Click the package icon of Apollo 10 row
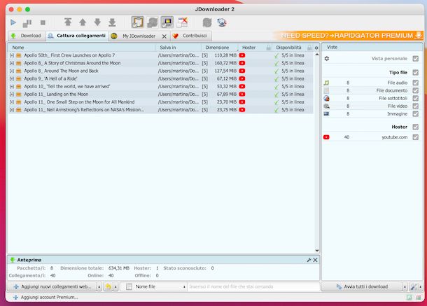This screenshot has width=427, height=306. tap(18, 87)
